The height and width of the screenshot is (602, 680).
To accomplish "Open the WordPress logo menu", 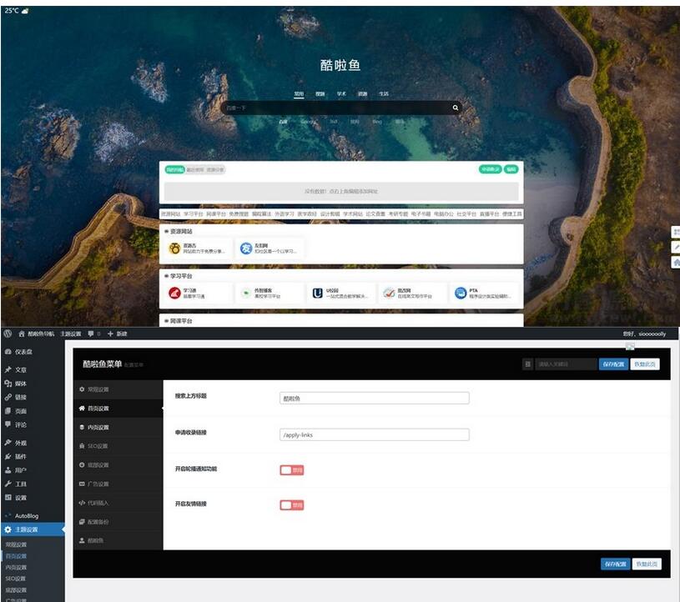I will pyautogui.click(x=8, y=334).
